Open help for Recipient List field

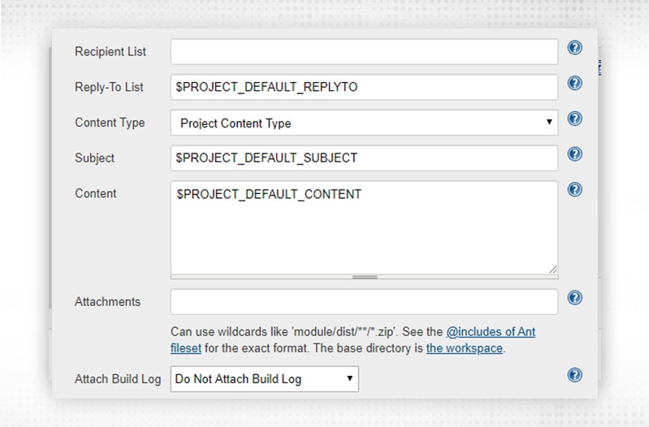574,49
